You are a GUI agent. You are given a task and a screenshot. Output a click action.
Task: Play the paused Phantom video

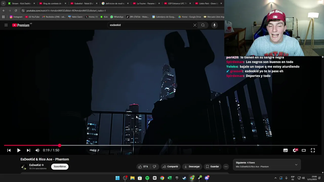pos(19,150)
